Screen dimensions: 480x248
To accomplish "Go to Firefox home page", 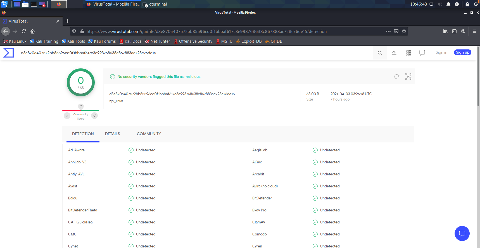I will click(x=33, y=31).
